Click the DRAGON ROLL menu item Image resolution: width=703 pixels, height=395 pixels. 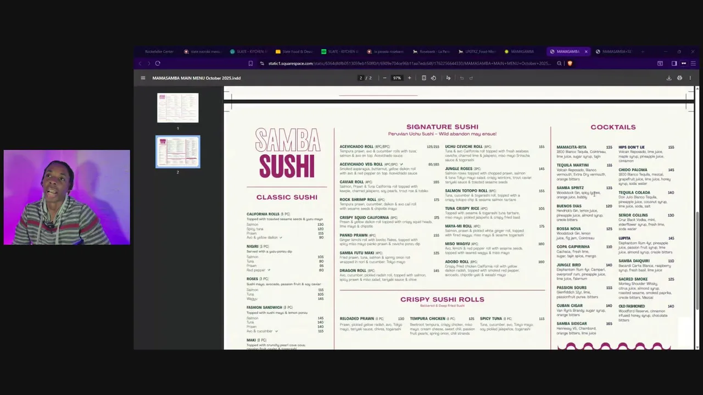tap(353, 270)
